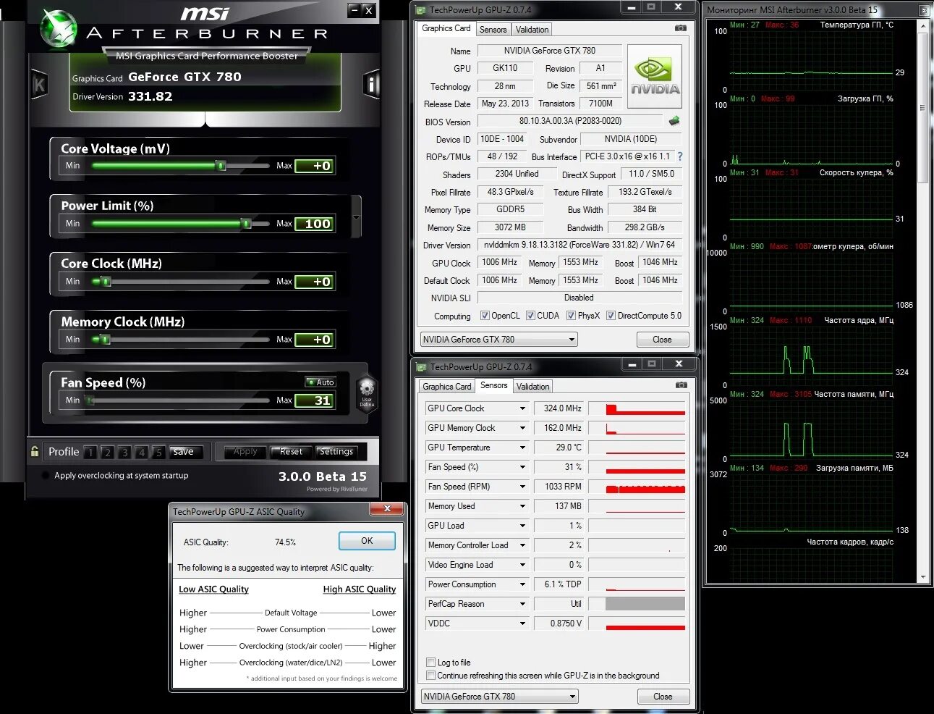Viewport: 934px width, 714px height.
Task: Open the GPU Memory Clock sensor dropdown
Action: [x=522, y=428]
